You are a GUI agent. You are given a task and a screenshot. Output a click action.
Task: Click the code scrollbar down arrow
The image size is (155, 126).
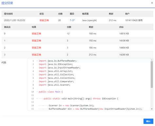point(152,109)
